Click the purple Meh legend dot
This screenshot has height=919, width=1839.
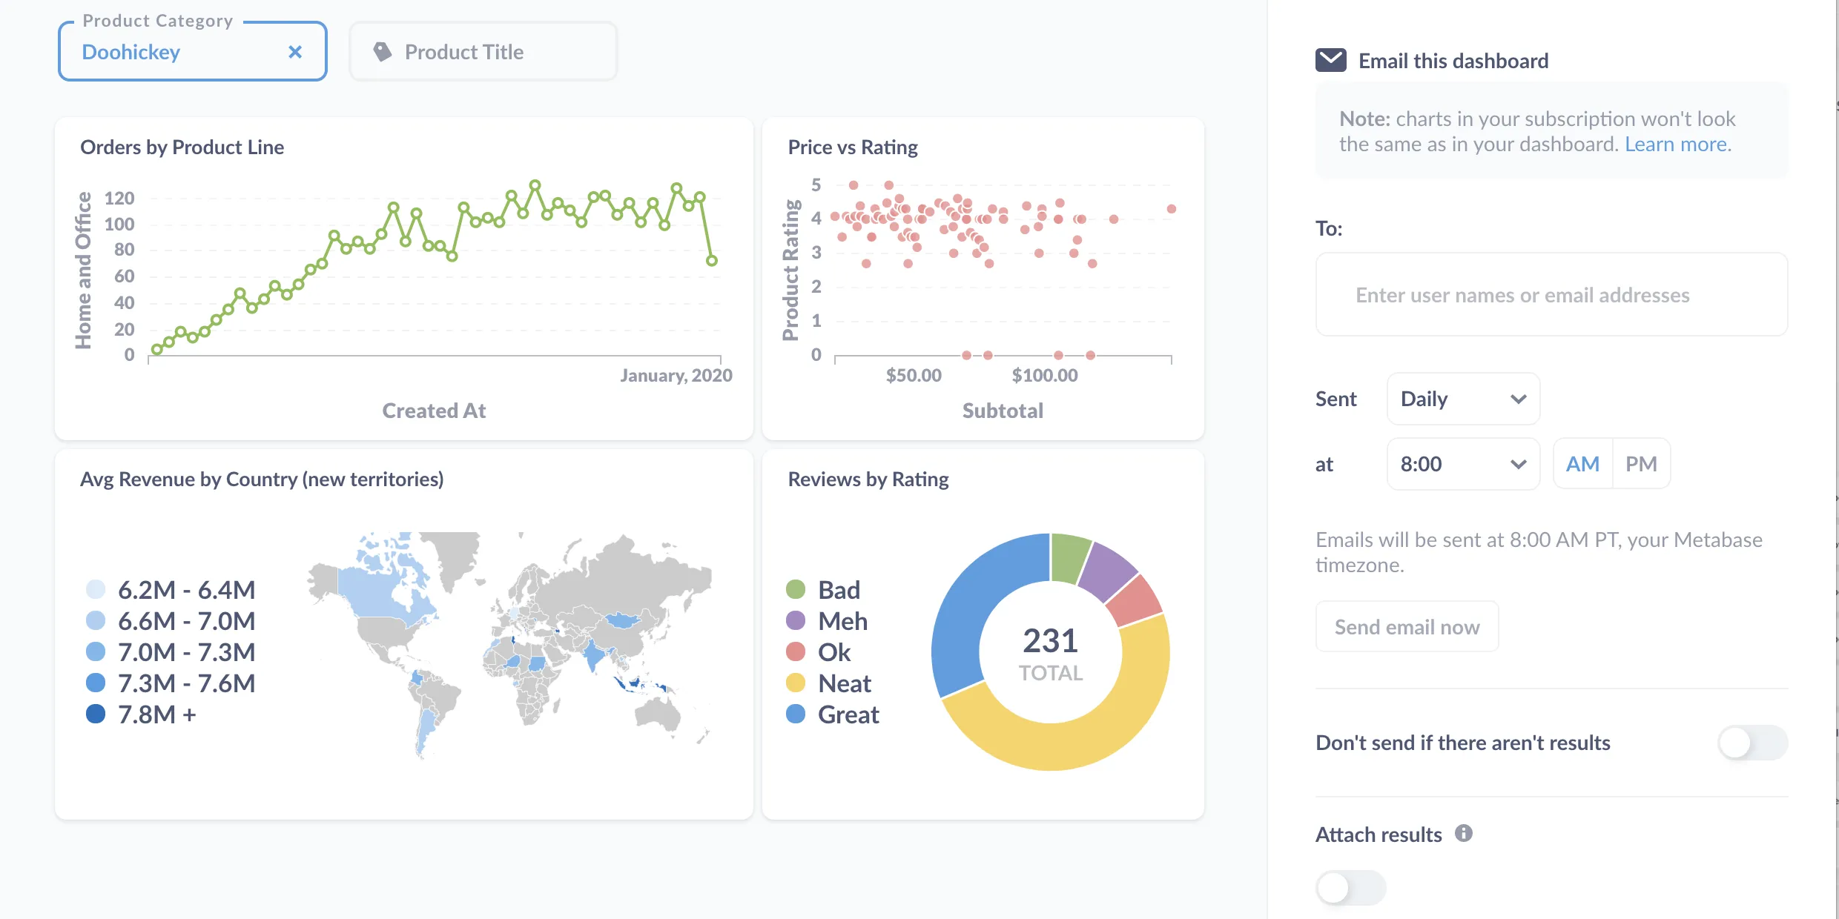[x=795, y=620]
